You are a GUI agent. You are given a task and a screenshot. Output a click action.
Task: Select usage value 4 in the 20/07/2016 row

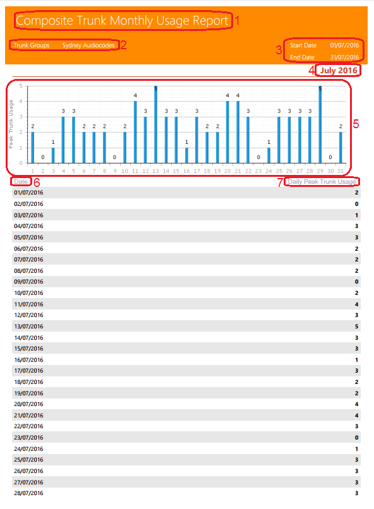pos(356,404)
